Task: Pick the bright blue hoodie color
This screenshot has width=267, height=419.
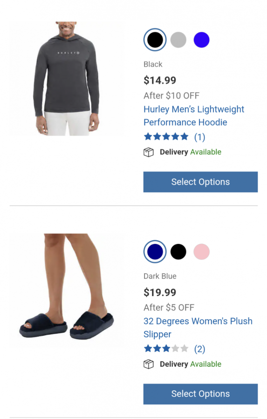Action: click(201, 40)
